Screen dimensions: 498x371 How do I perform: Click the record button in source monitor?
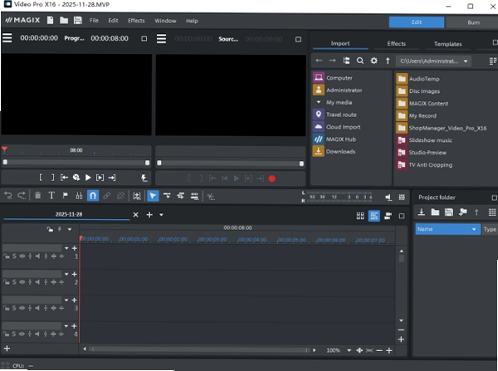click(272, 178)
